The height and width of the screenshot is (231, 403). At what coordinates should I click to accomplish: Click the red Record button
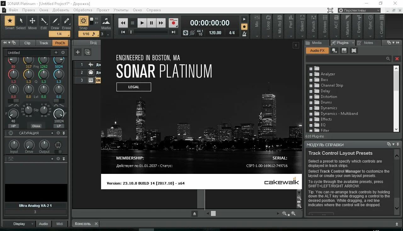(x=173, y=23)
